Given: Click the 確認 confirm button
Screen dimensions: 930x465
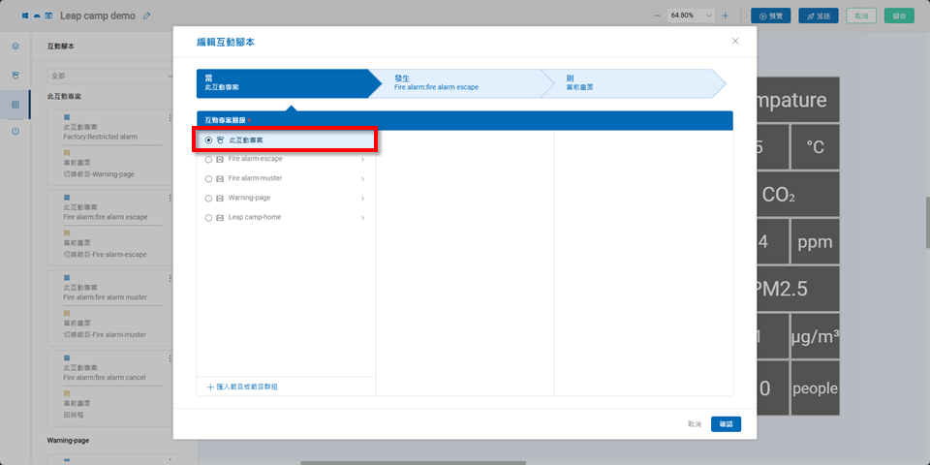Looking at the screenshot, I should 726,423.
